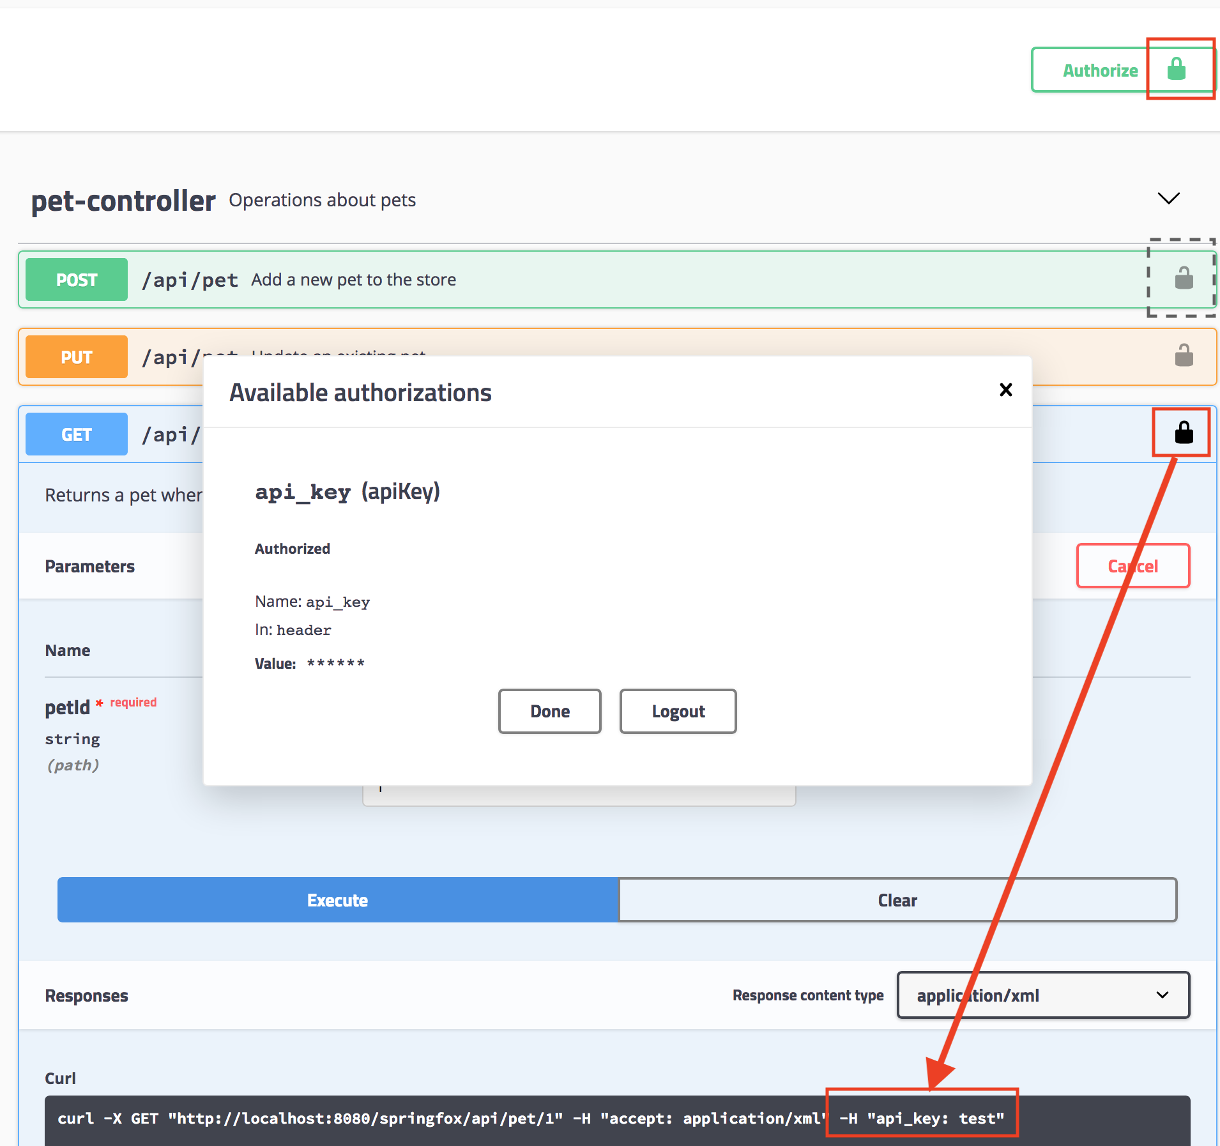Clear the request results
The width and height of the screenshot is (1220, 1146).
tap(897, 899)
